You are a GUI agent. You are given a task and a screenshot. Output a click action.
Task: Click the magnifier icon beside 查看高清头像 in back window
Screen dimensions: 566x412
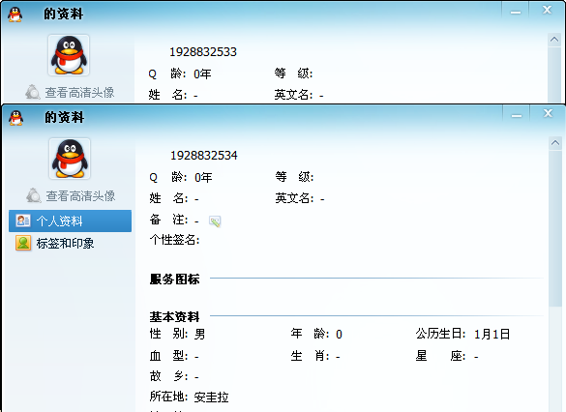pyautogui.click(x=33, y=92)
